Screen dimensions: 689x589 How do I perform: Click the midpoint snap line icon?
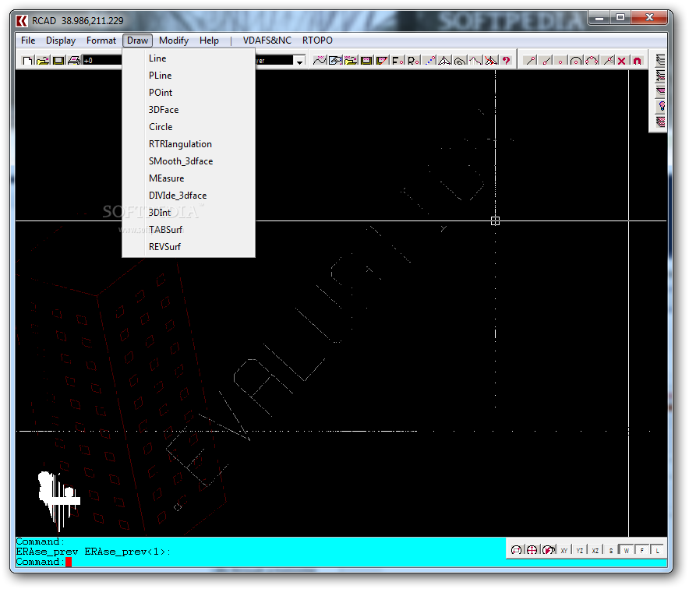(x=546, y=61)
